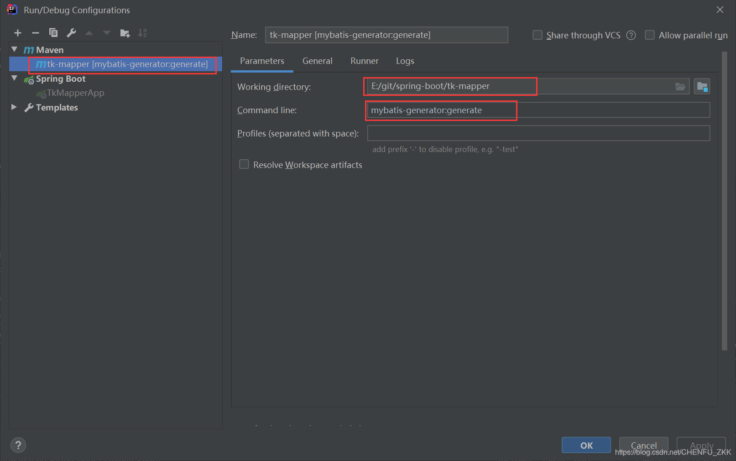The image size is (736, 461).
Task: Move configuration down arrow
Action: (x=107, y=33)
